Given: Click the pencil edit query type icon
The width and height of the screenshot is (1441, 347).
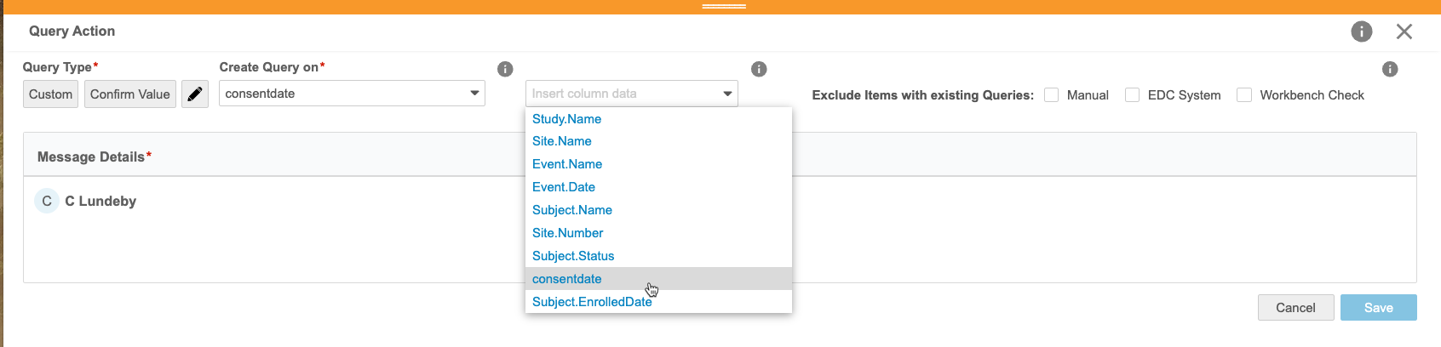Looking at the screenshot, I should click(195, 94).
